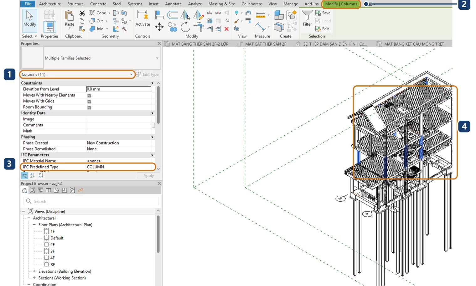Open the Massing & Site ribbon tab
This screenshot has width=476, height=286.
tap(221, 4)
